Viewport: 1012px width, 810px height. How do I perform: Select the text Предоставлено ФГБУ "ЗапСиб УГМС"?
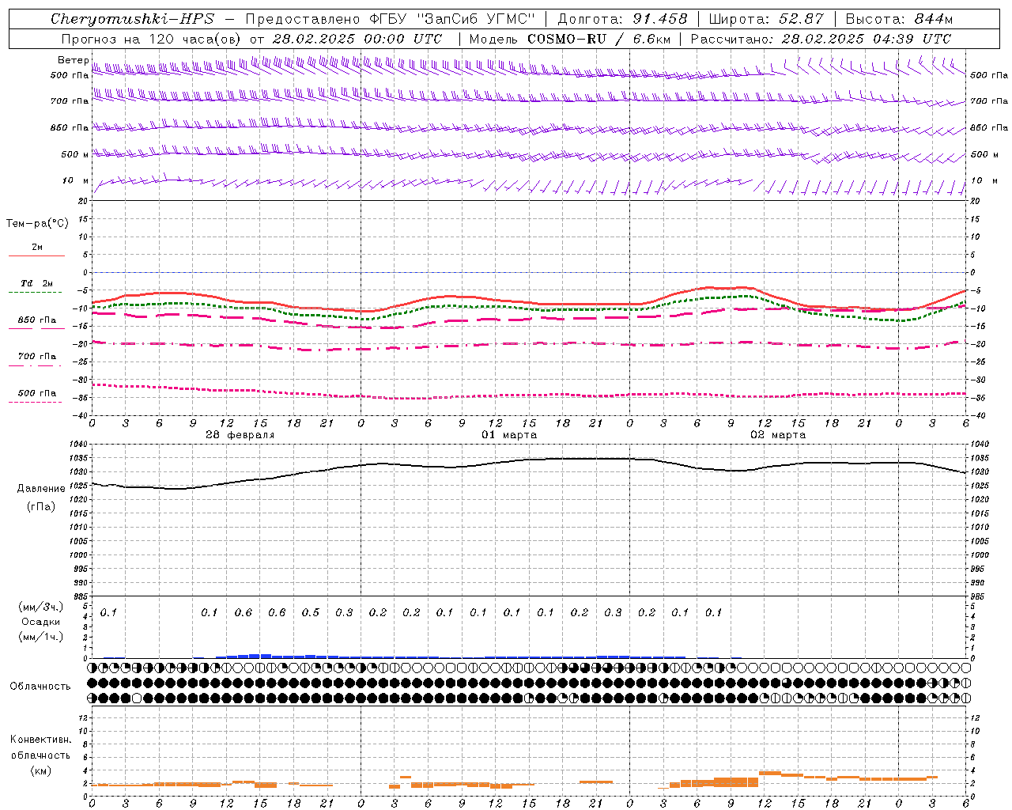(391, 19)
